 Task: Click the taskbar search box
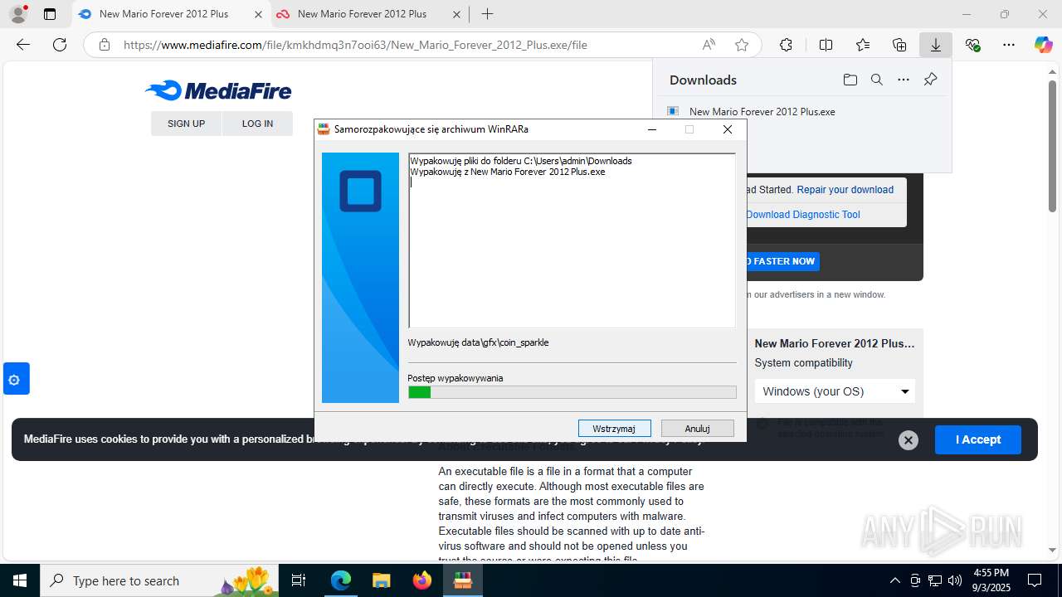pos(159,580)
